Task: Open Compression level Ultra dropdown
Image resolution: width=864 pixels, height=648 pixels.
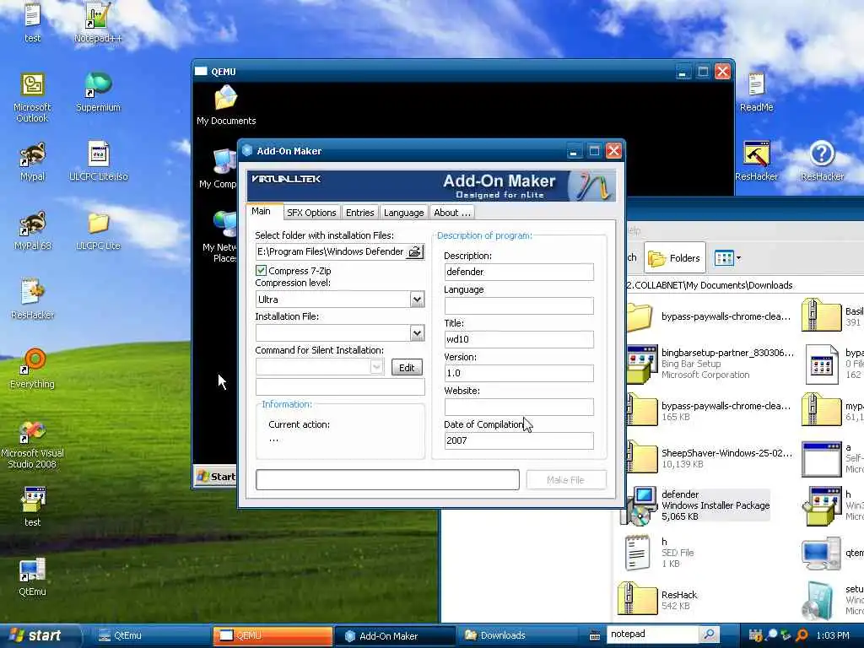Action: [x=417, y=300]
